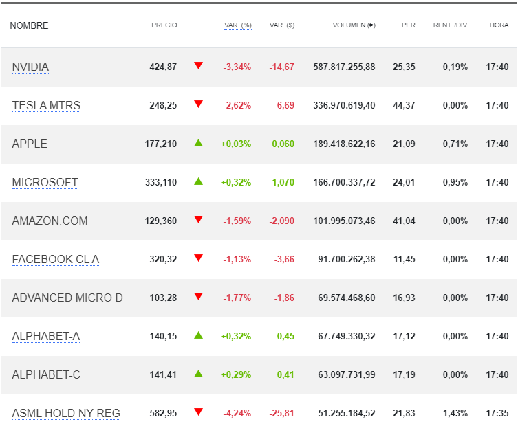Select ADVANCED MICRO D PER 16,93
The width and height of the screenshot is (518, 437).
(404, 298)
